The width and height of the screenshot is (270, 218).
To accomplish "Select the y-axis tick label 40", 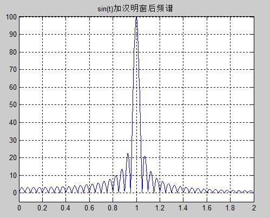I will 13,122.
